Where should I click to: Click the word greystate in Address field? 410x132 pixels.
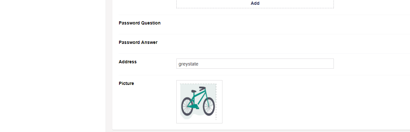tap(189, 64)
